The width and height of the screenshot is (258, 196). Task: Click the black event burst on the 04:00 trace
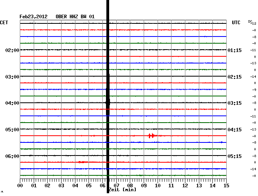click(108, 103)
